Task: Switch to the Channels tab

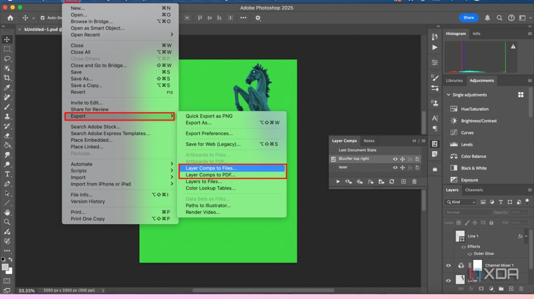Action: (474, 190)
